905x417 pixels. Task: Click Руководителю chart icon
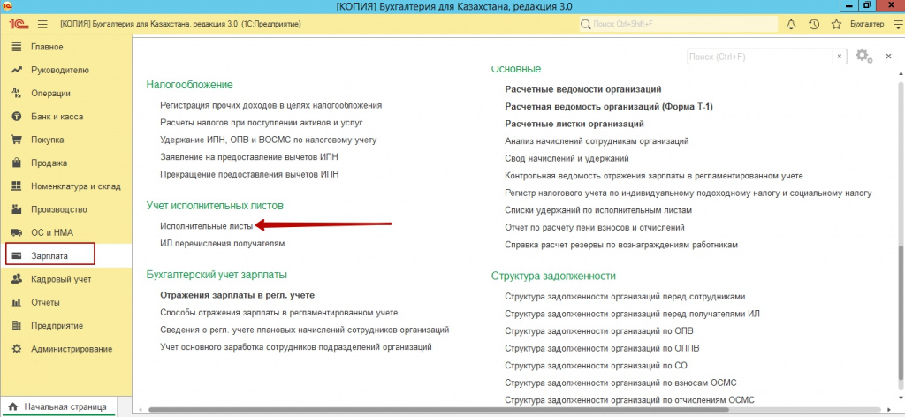(17, 70)
